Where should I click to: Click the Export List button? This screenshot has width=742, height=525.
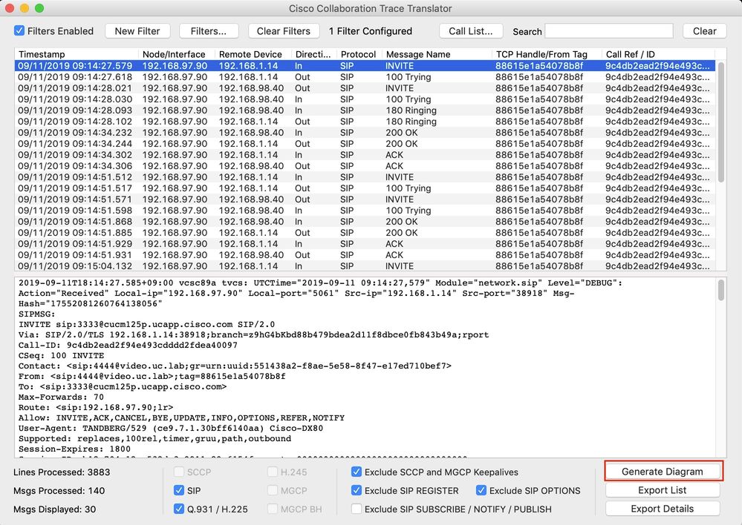(x=663, y=490)
